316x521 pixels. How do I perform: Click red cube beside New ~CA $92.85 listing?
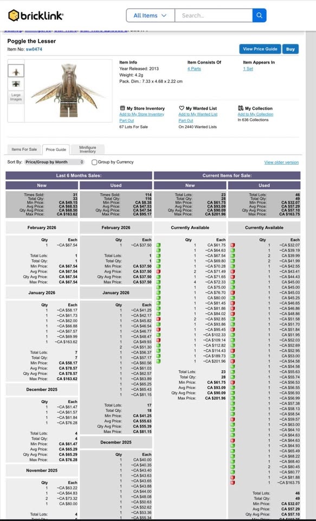tap(158, 319)
